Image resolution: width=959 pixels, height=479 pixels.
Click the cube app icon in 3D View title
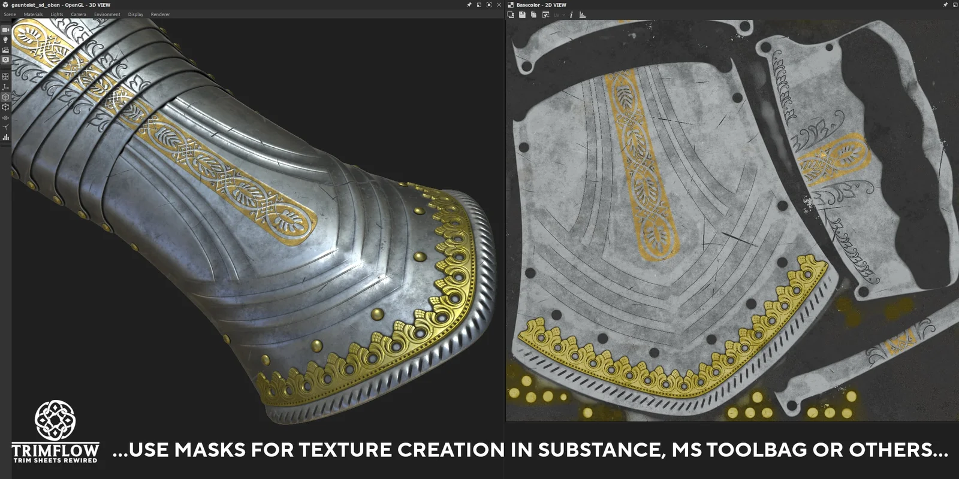click(x=5, y=5)
